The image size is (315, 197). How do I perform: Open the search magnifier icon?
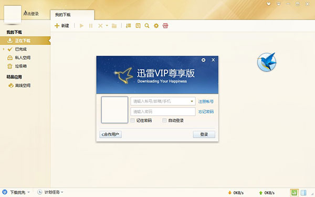click(147, 26)
